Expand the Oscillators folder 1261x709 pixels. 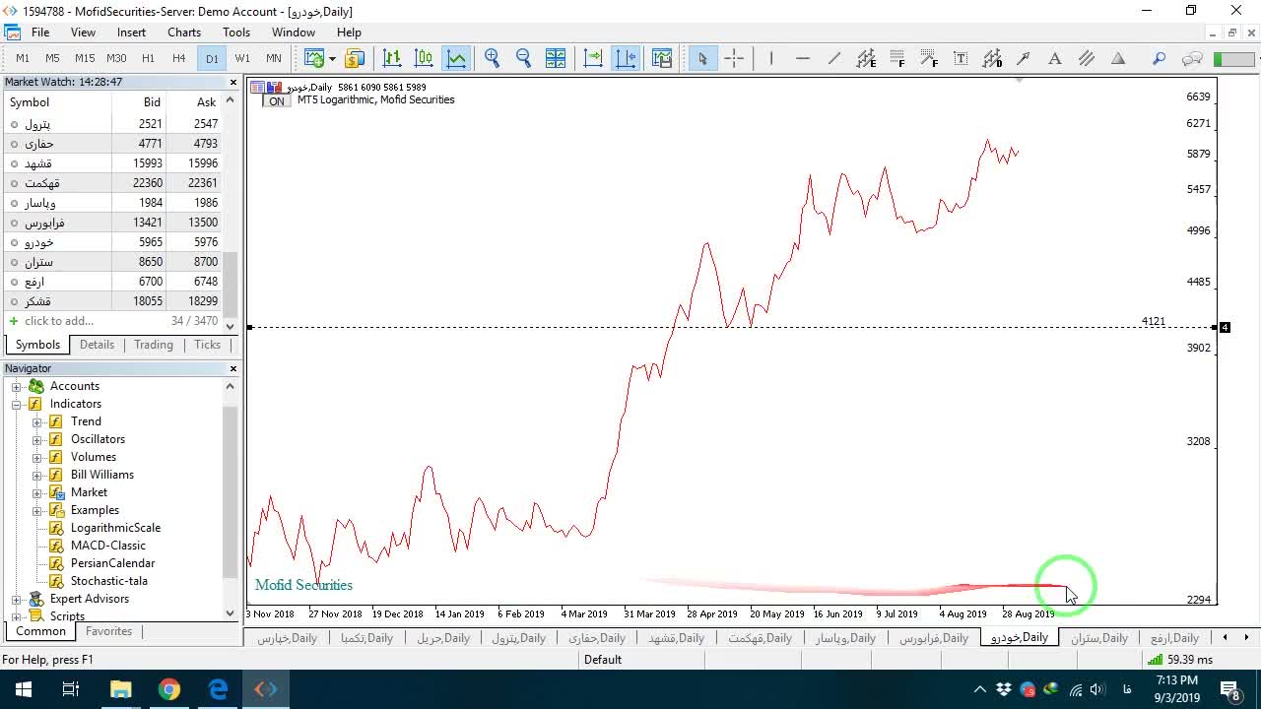(37, 439)
